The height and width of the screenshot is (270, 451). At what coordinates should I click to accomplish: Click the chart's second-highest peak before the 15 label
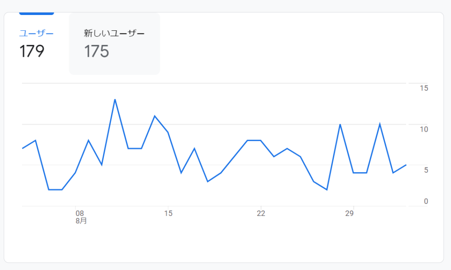[155, 116]
